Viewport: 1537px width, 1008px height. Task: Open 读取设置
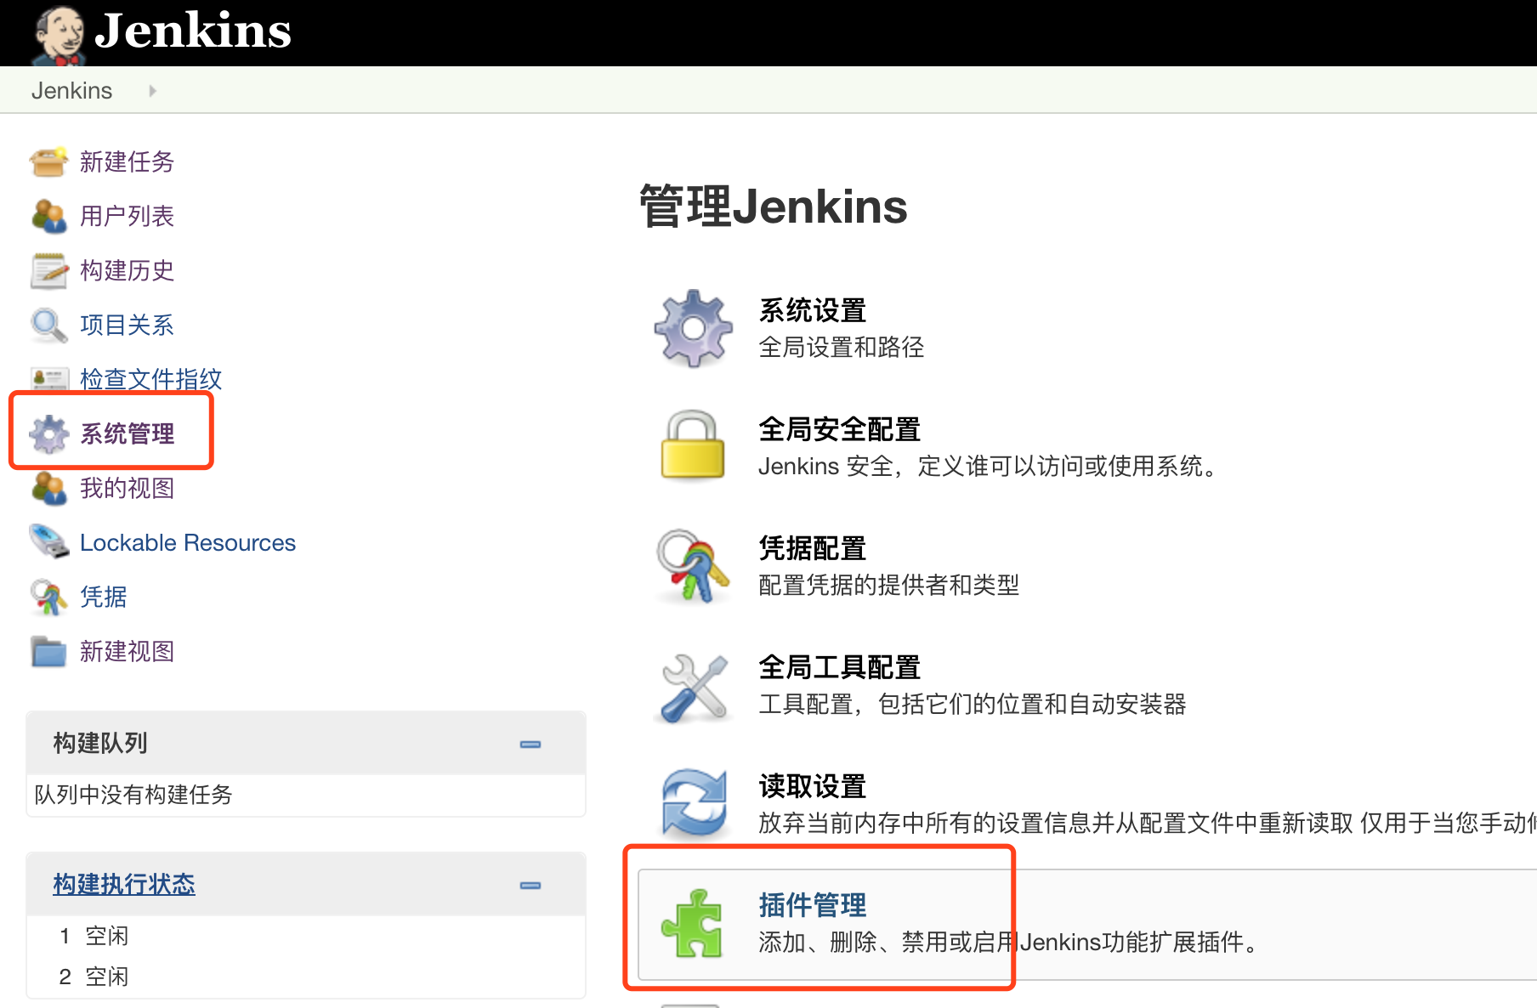(x=812, y=786)
